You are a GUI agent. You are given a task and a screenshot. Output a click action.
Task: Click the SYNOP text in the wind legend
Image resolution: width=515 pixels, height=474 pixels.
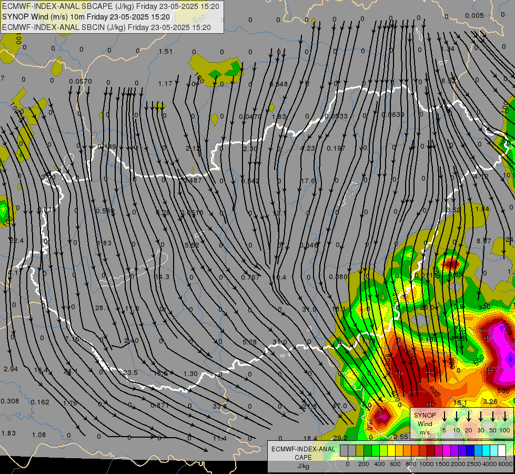tap(425, 415)
